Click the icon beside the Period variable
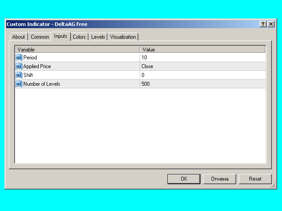The height and width of the screenshot is (211, 282). click(19, 58)
